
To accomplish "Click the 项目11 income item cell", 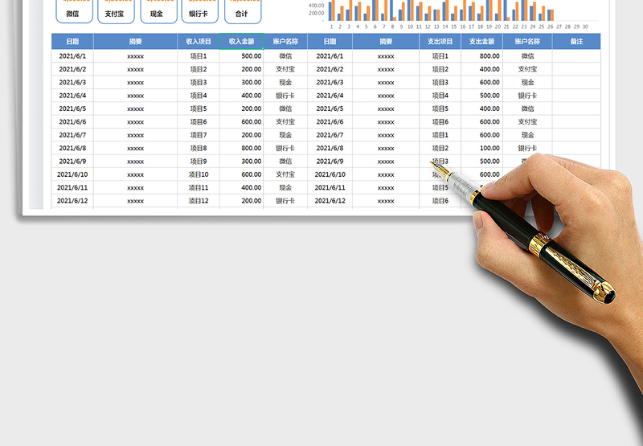I will click(198, 187).
